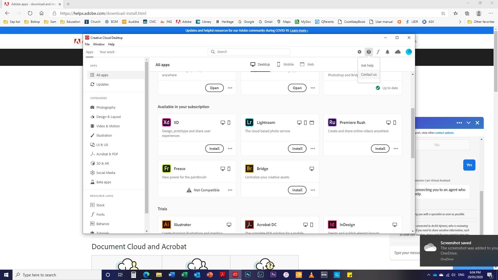Install the Premiere Rush app
Viewport: 498px width, 280px height.
pyautogui.click(x=380, y=149)
